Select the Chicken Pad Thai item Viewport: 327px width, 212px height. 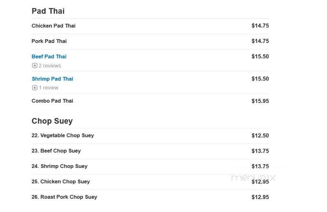53,26
